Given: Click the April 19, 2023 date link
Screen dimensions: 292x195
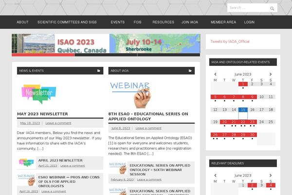Looking at the screenshot, I should (x=29, y=192).
